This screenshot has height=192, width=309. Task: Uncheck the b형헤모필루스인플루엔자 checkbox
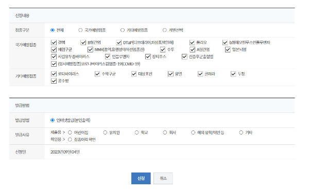click(225, 43)
